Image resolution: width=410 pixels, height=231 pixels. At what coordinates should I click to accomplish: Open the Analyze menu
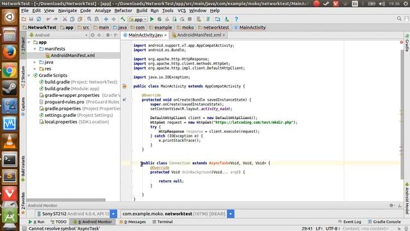pos(102,10)
